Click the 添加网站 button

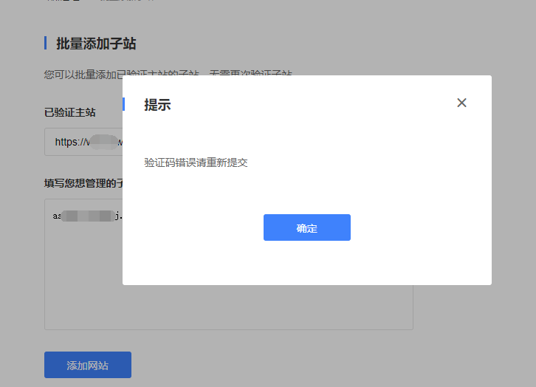point(88,365)
